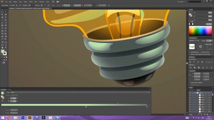Click Minus Front in Pathfinder
The width and height of the screenshot is (214, 120).
pyautogui.click(x=194, y=62)
